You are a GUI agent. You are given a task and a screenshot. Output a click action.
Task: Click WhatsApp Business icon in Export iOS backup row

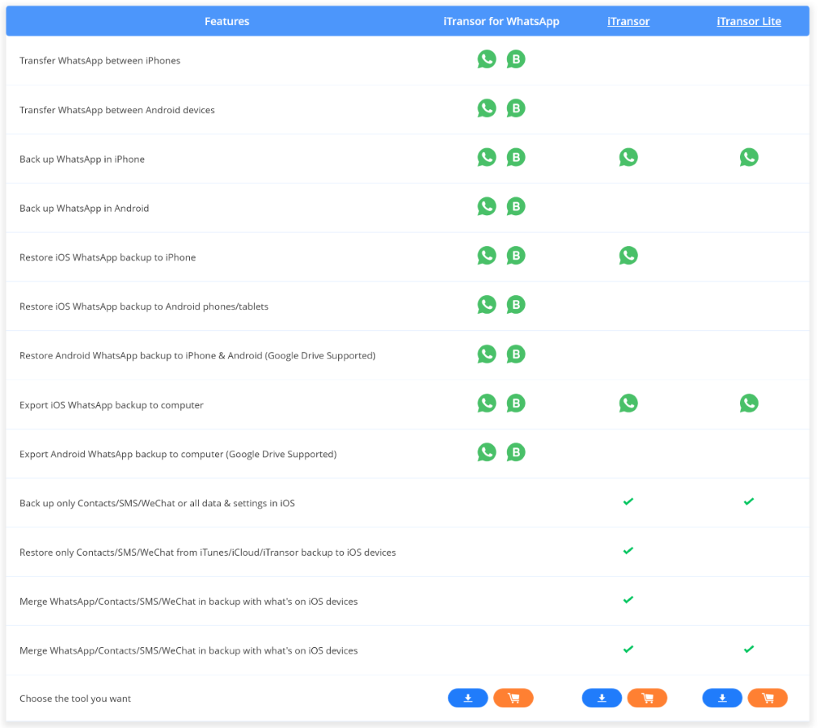click(x=516, y=403)
